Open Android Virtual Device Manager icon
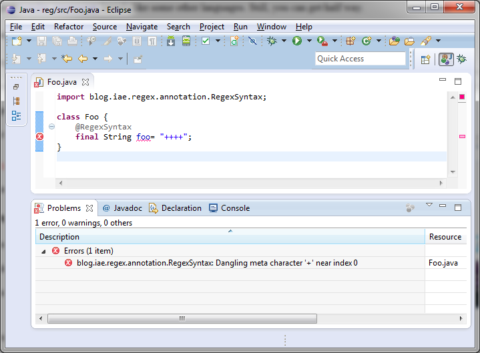This screenshot has height=353, width=480. (186, 41)
